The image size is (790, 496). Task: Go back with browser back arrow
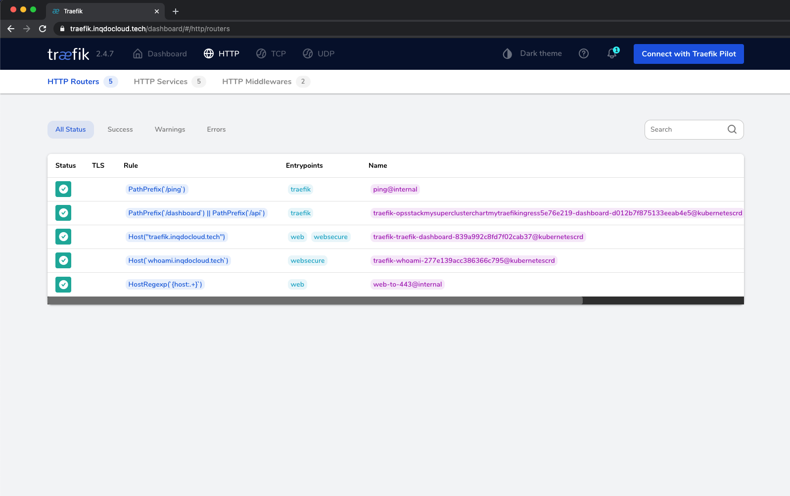coord(11,29)
